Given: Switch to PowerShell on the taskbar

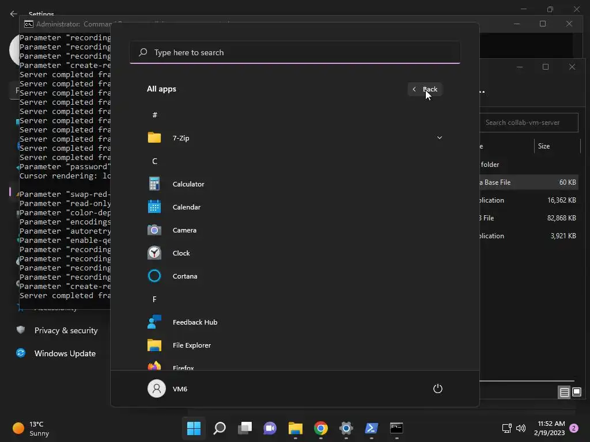Looking at the screenshot, I should coord(372,428).
